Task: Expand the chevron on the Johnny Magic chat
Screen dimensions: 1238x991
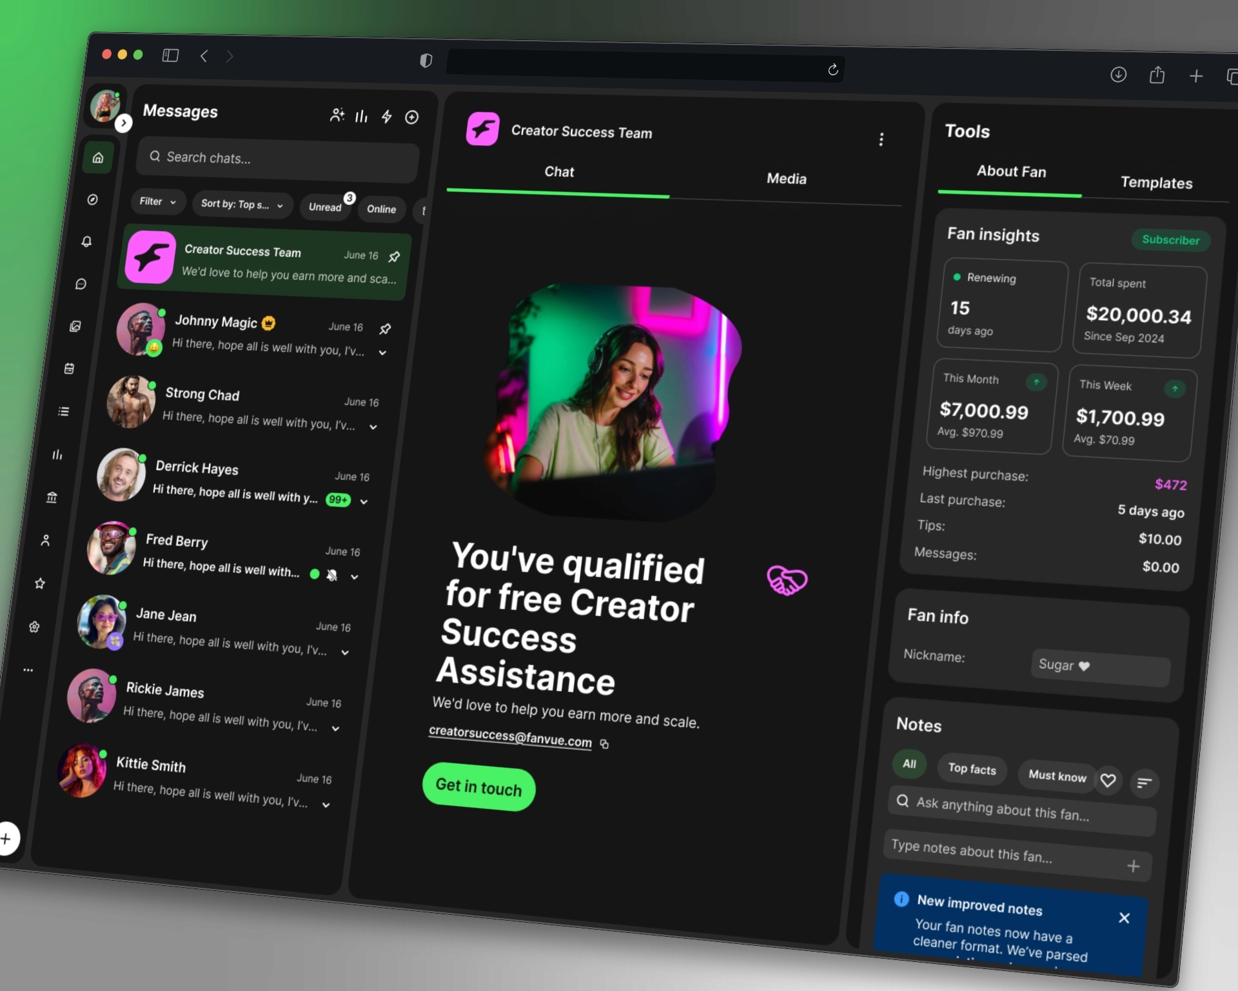Action: tap(382, 353)
